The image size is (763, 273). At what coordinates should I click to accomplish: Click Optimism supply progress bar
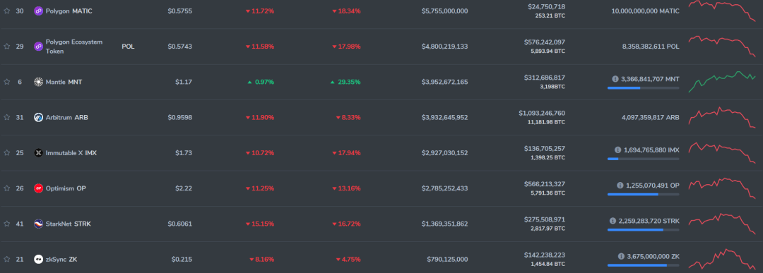[643, 194]
